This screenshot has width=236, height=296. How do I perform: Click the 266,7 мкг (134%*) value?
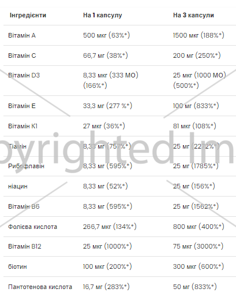[x=110, y=227]
